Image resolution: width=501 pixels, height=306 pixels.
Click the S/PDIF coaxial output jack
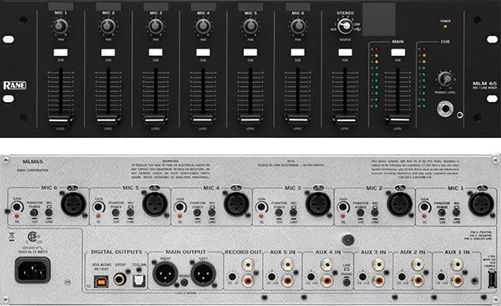[x=119, y=279]
